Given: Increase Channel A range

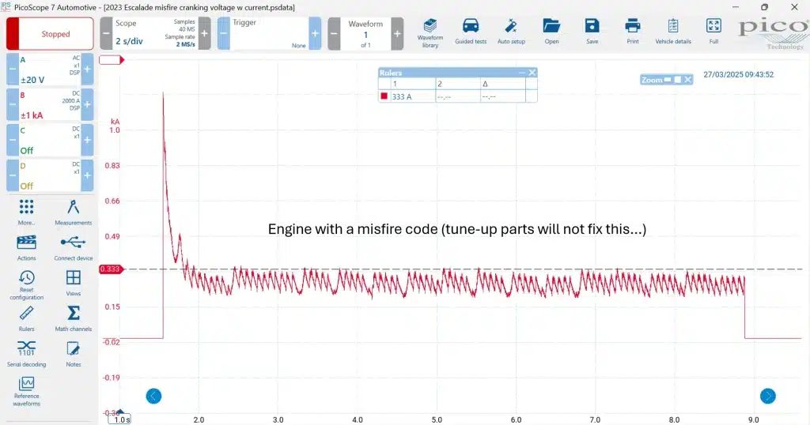Looking at the screenshot, I should (87, 69).
